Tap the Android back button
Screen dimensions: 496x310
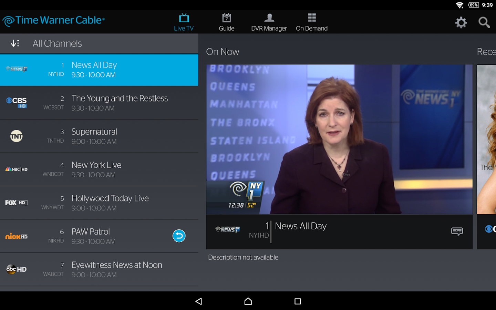pyautogui.click(x=198, y=301)
